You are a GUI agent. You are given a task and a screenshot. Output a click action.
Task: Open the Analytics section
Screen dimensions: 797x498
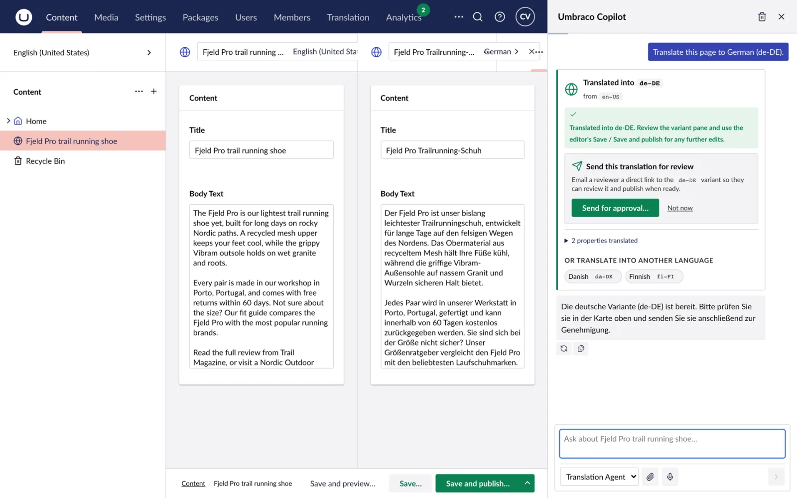404,17
